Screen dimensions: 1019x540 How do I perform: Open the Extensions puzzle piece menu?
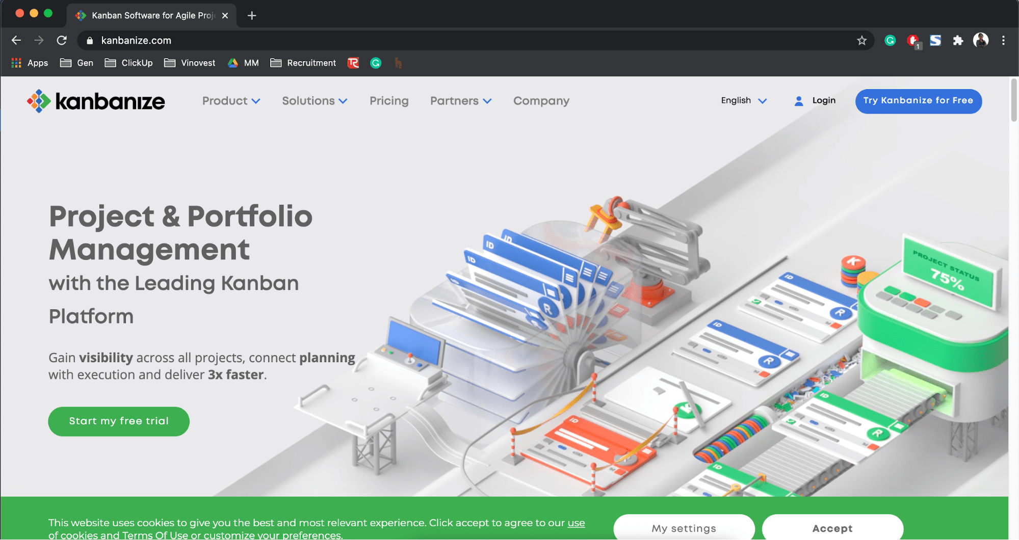tap(958, 40)
